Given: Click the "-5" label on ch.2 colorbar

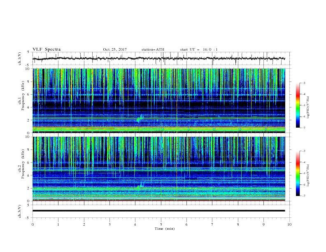Looking at the screenshot, I should 304,173.
